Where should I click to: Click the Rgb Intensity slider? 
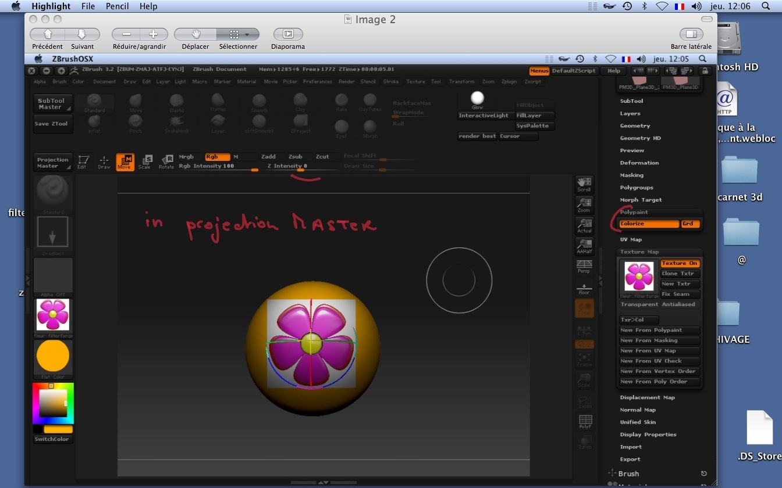(x=219, y=167)
